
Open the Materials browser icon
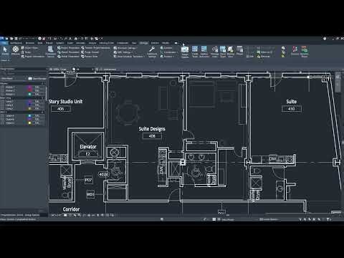(16, 51)
